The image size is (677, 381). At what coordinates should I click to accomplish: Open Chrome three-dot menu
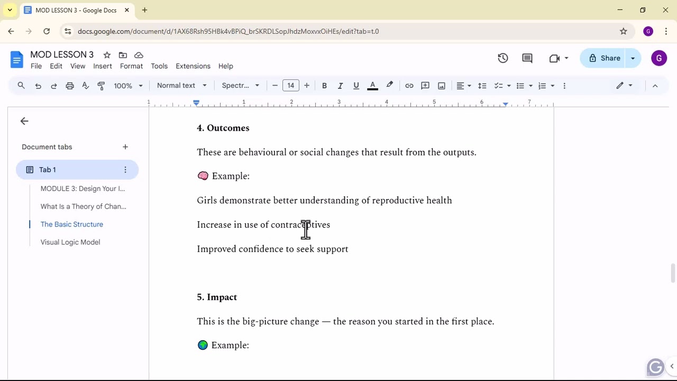pos(666,31)
